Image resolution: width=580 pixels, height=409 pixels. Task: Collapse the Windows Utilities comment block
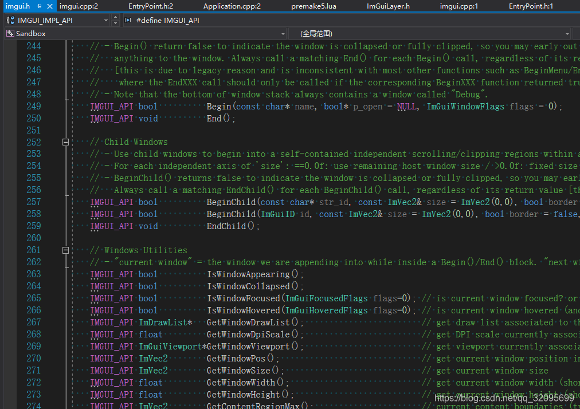point(65,250)
